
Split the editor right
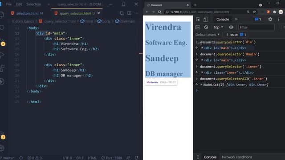click(x=129, y=13)
